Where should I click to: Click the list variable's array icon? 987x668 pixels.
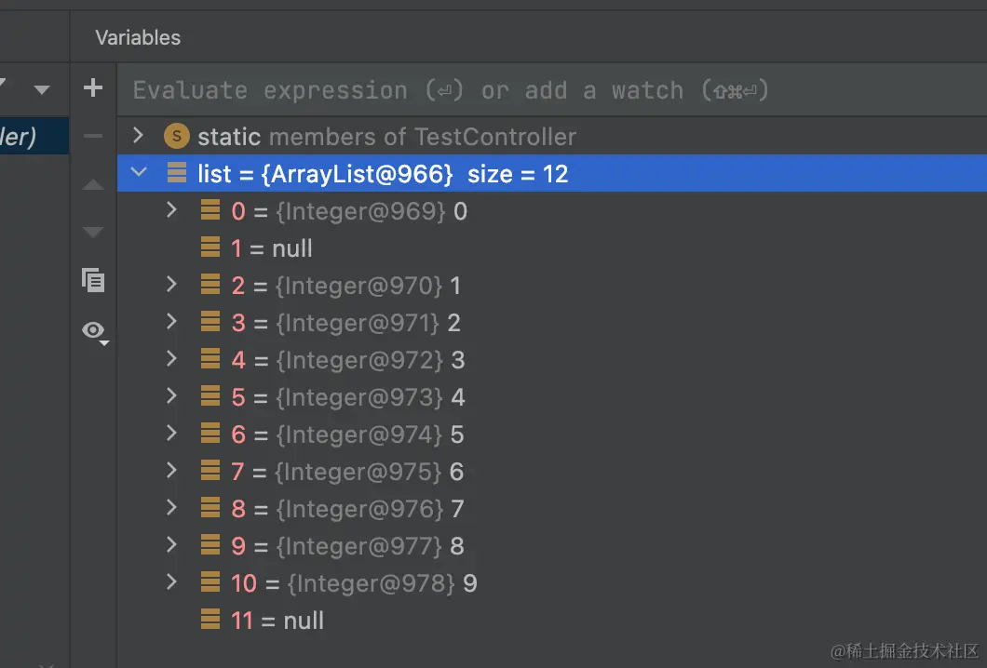tap(176, 174)
